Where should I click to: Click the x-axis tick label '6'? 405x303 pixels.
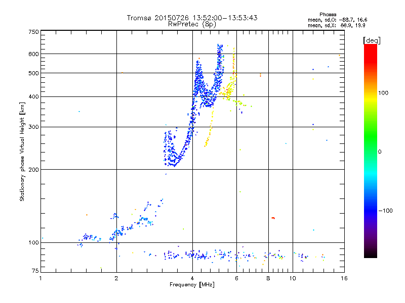click(x=236, y=278)
